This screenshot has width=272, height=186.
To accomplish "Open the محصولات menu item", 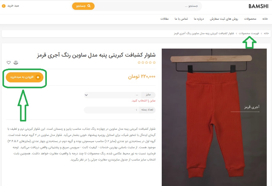I will pos(250,19).
